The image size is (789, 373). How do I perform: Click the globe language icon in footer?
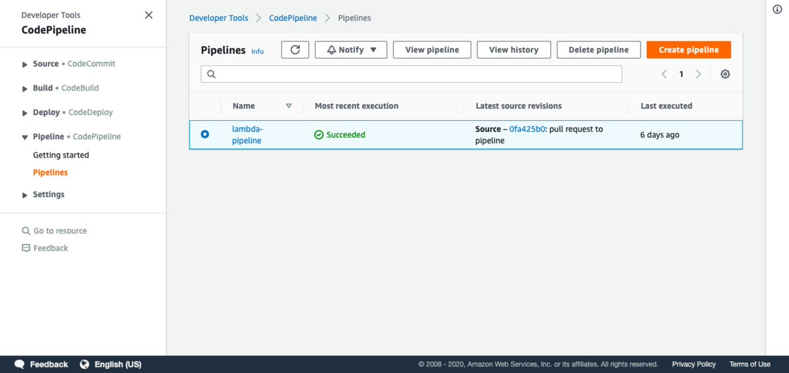point(84,364)
